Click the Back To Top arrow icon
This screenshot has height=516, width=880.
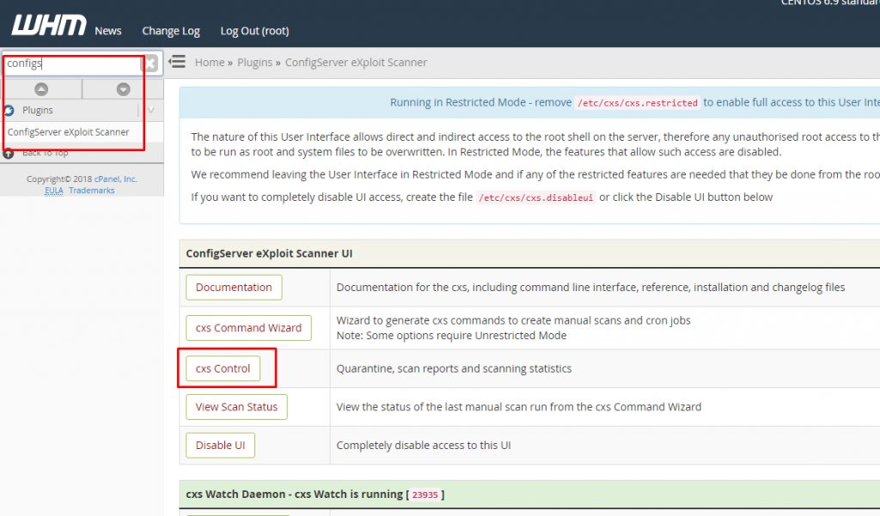(9, 154)
